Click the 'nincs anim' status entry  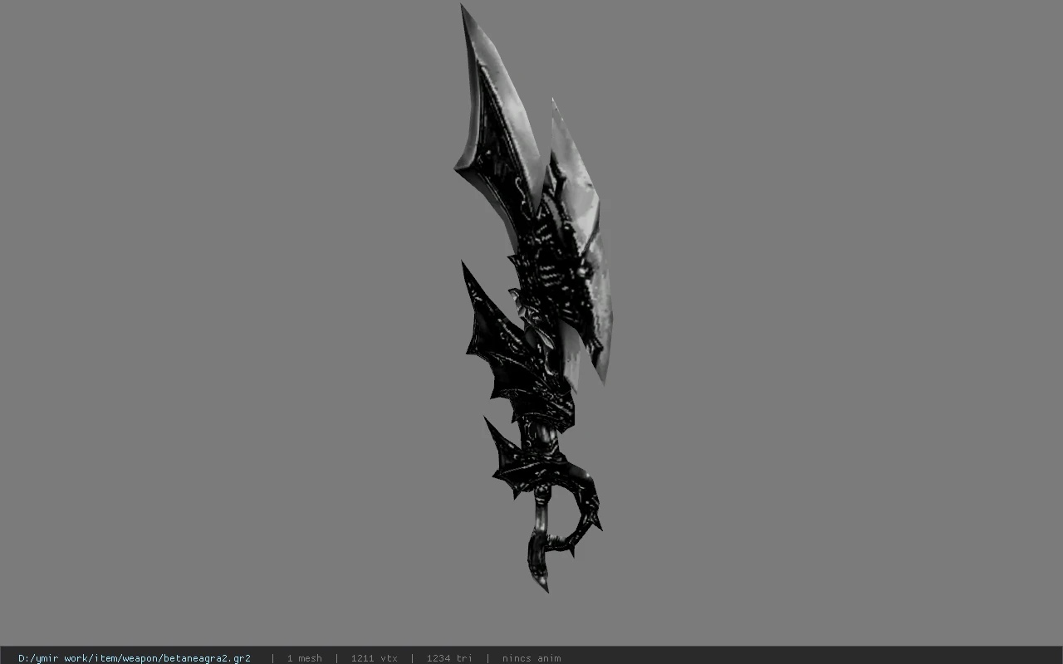pos(531,658)
